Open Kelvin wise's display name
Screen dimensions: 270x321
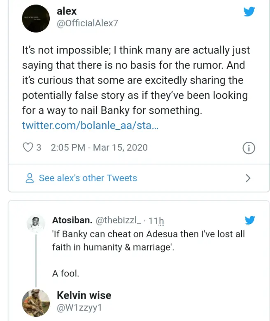point(84,295)
